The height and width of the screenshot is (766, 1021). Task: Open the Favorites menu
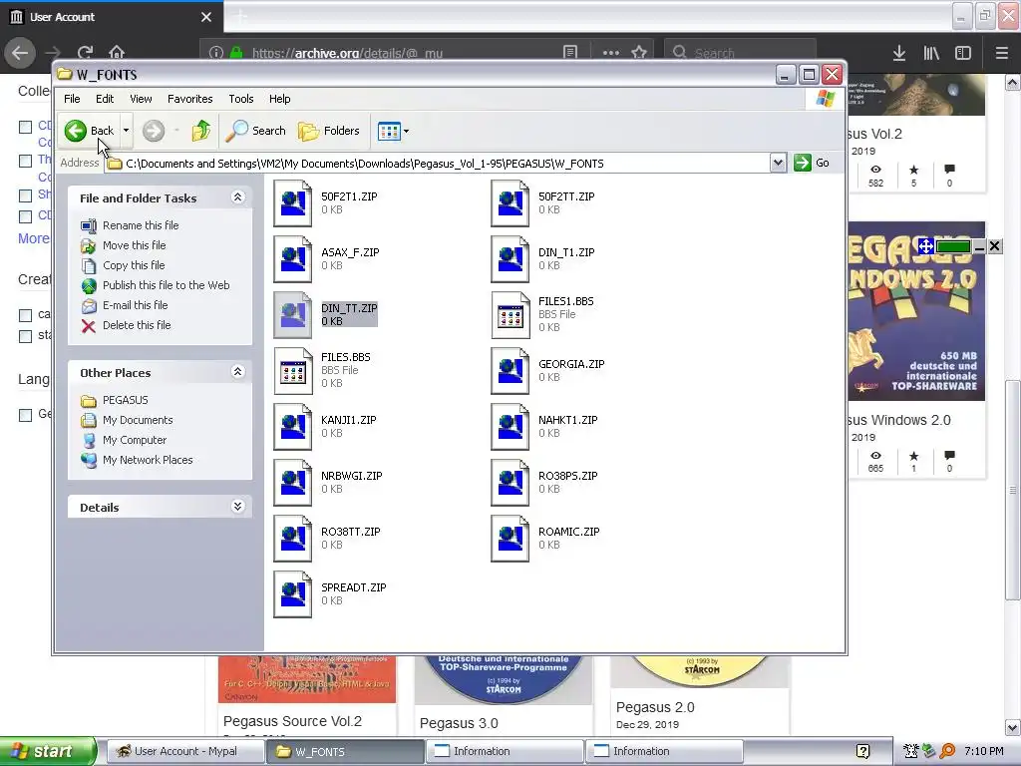click(x=189, y=99)
